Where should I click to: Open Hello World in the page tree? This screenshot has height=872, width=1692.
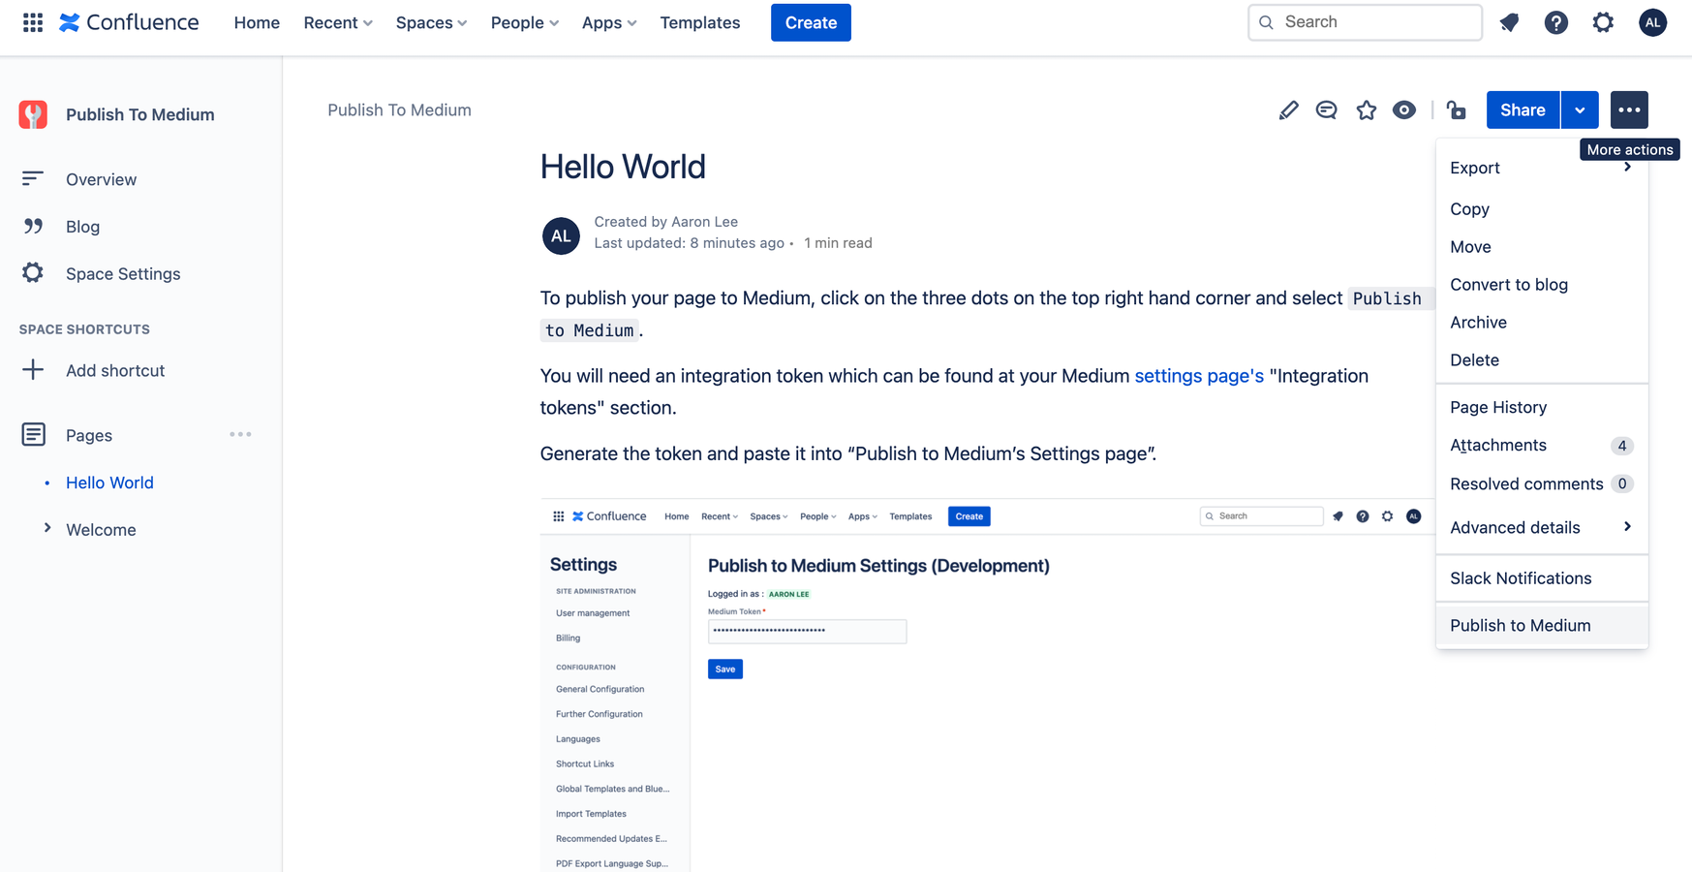[x=109, y=483]
